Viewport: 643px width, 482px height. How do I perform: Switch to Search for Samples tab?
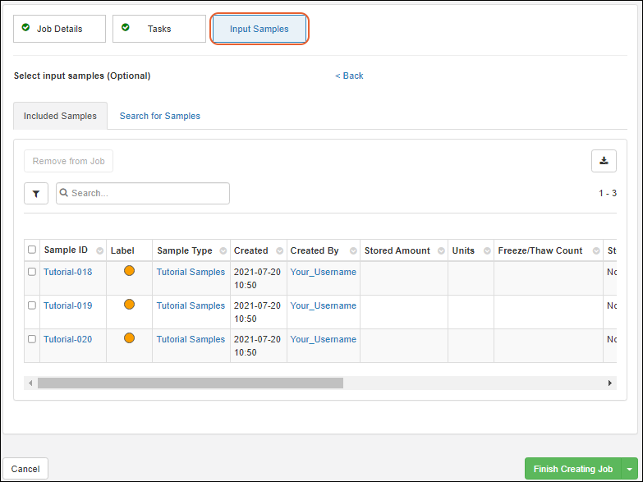160,116
